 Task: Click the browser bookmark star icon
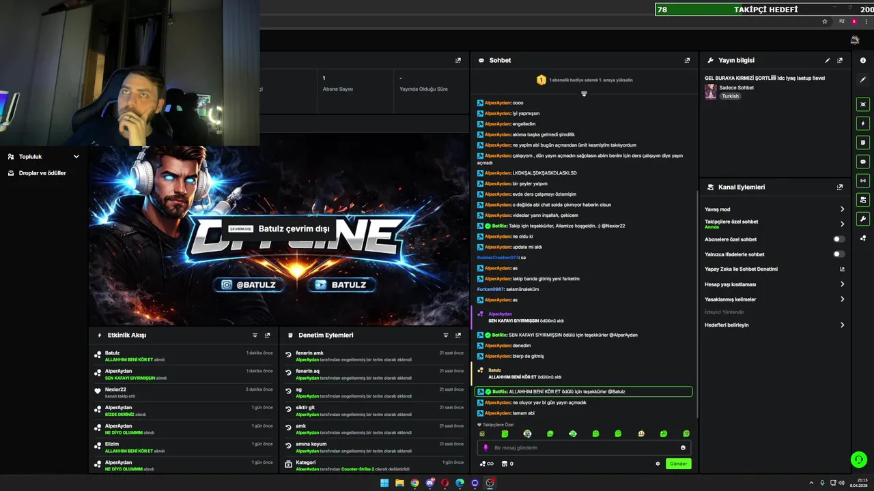[825, 21]
